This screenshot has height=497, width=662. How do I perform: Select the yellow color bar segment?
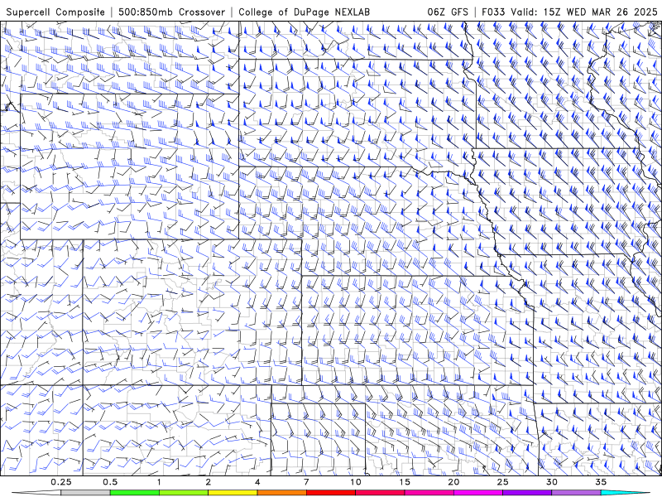(x=233, y=493)
